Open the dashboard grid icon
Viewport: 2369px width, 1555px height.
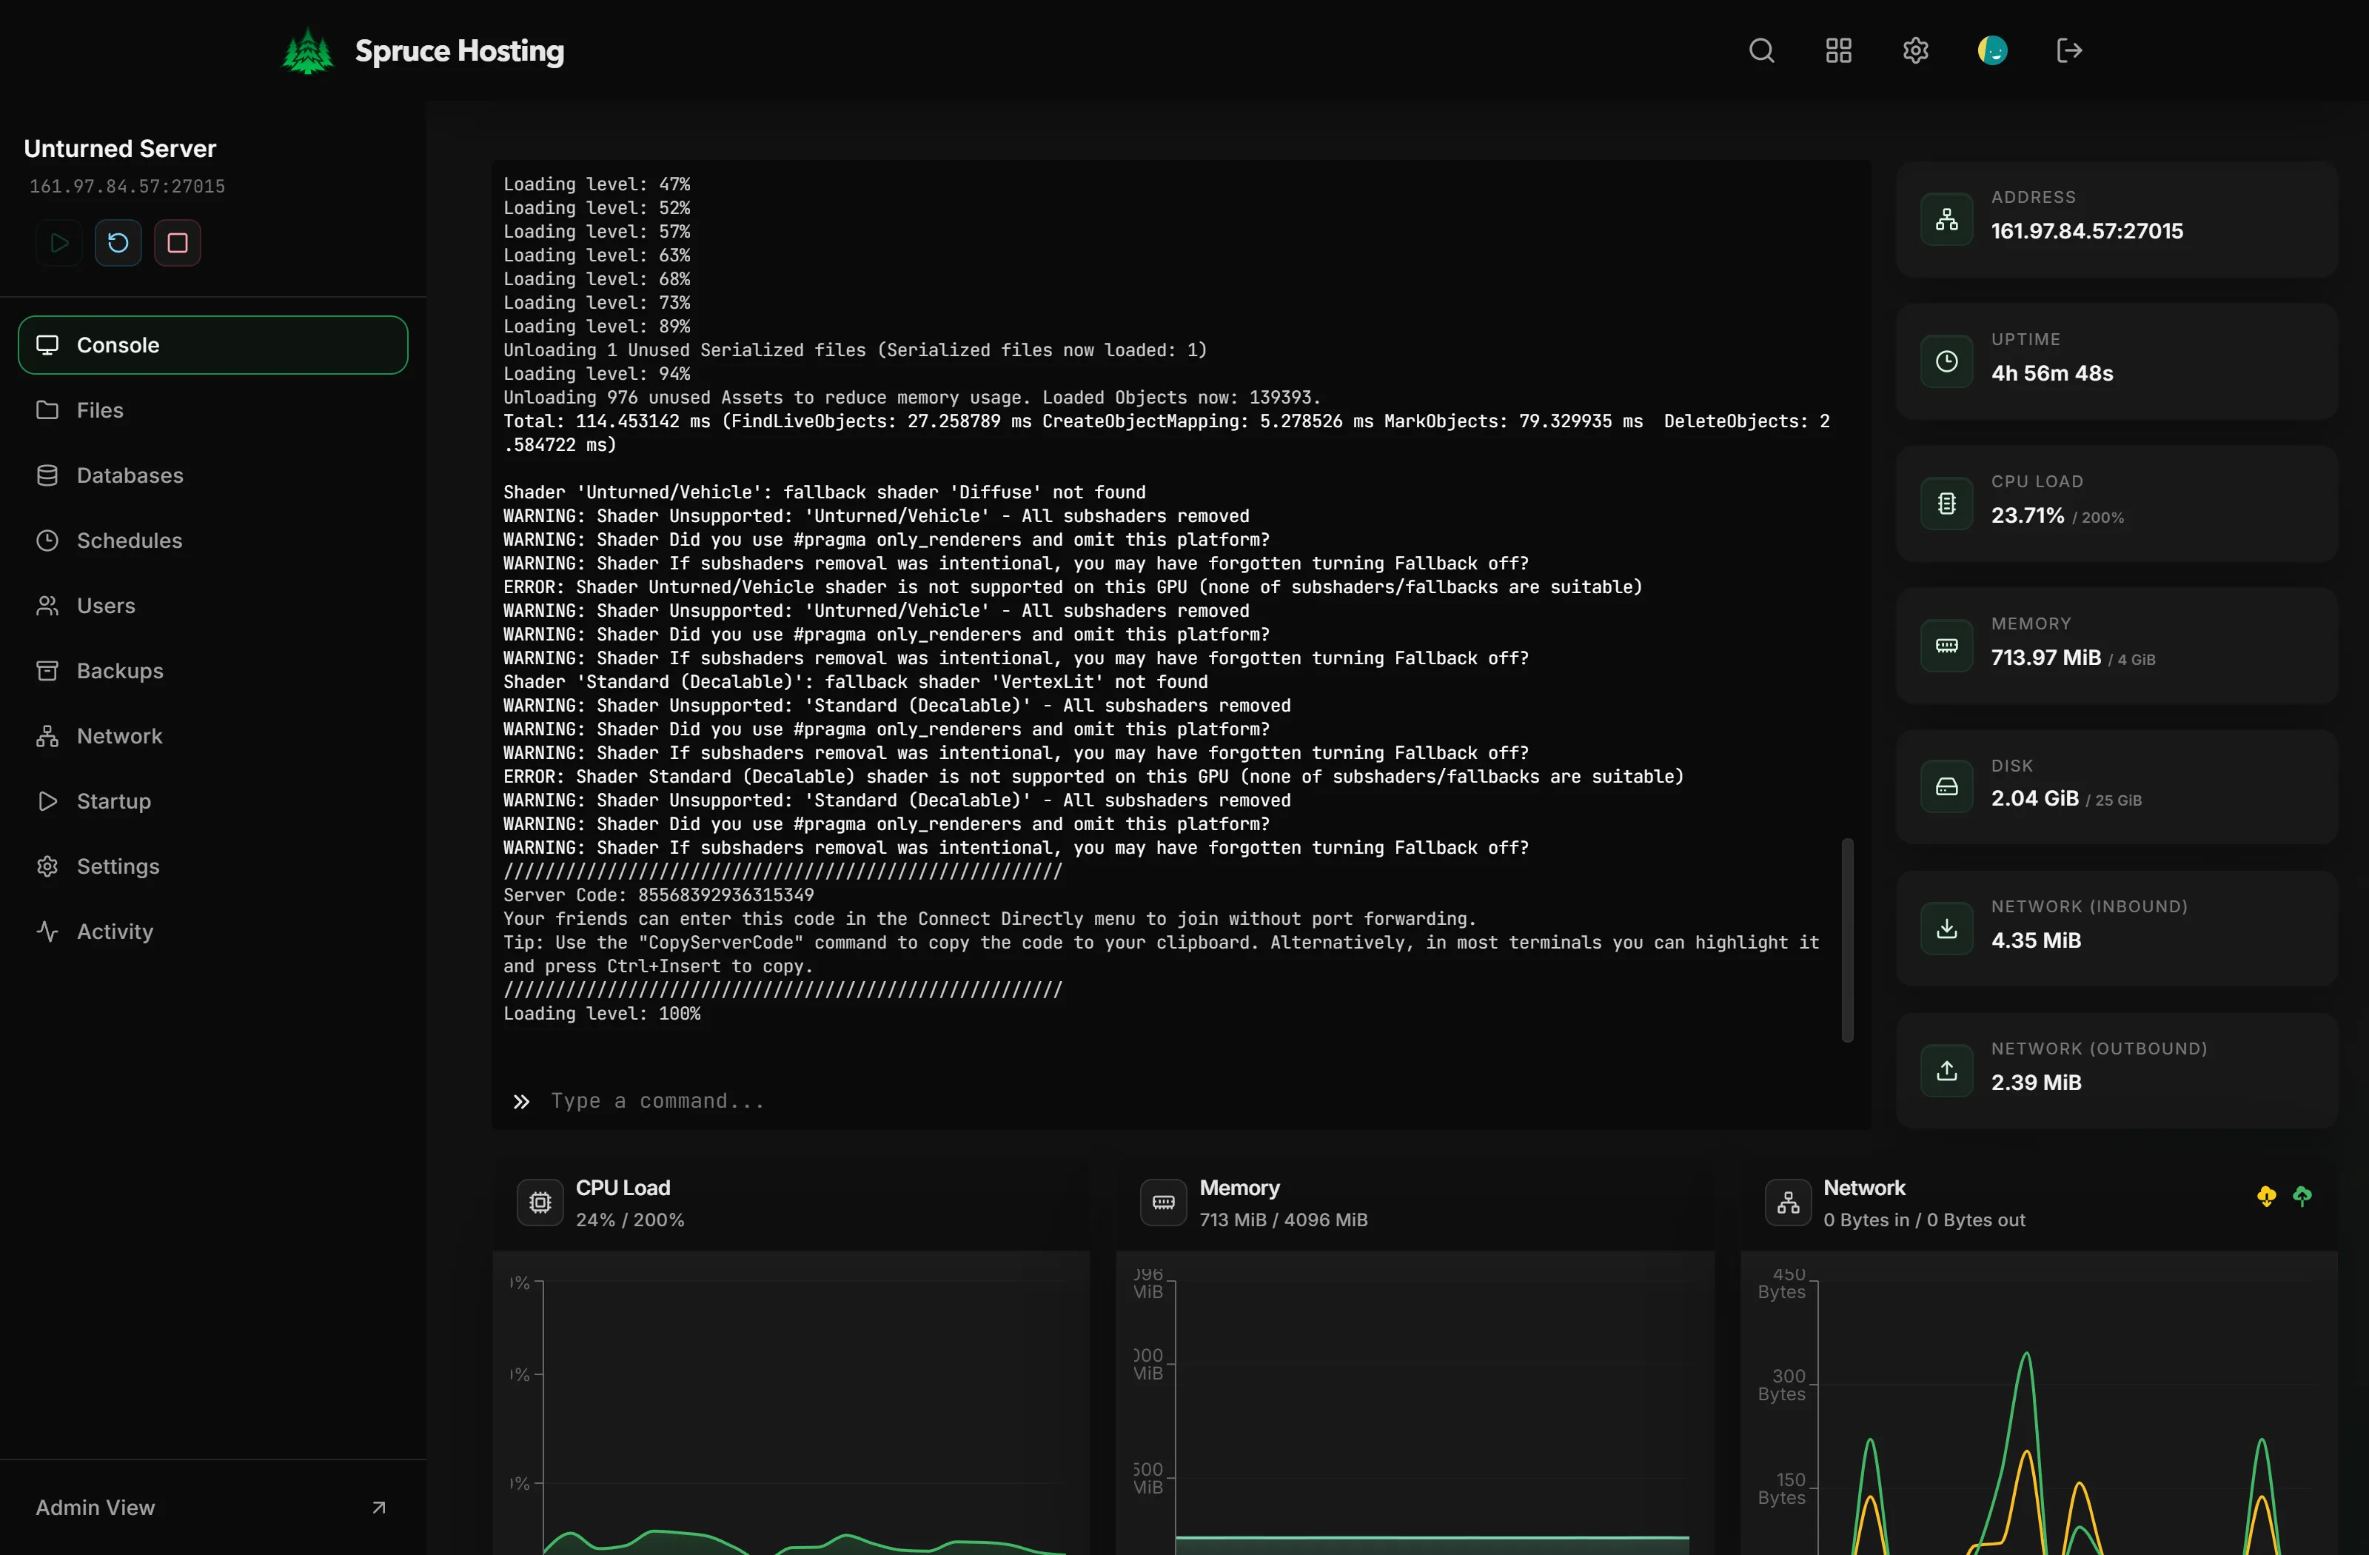pos(1838,51)
